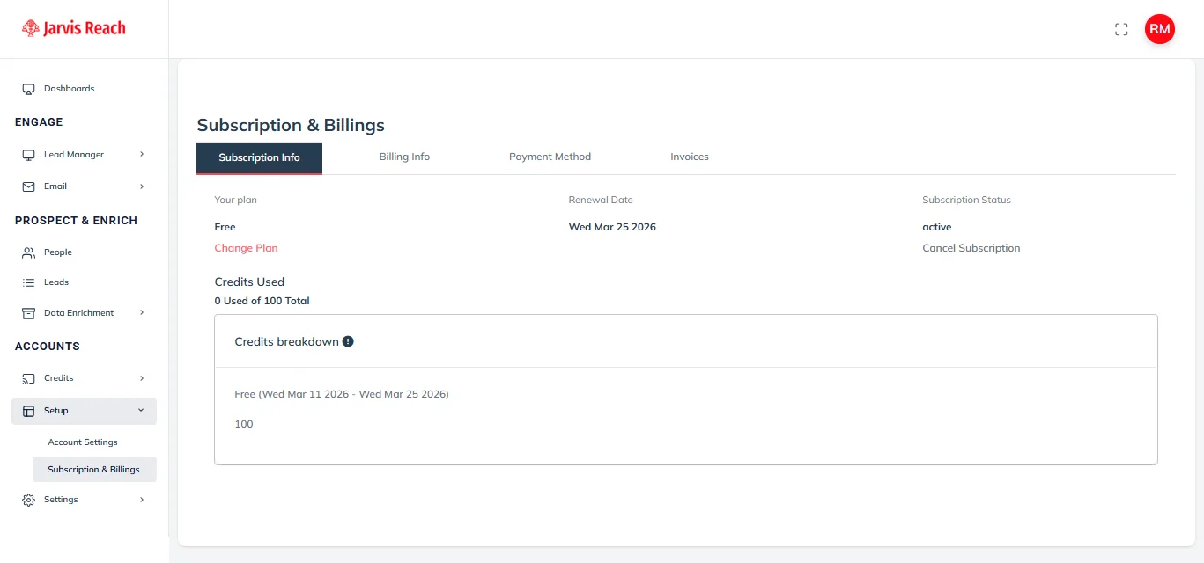The image size is (1204, 563).
Task: Click the Email envelope icon
Action: 28,186
